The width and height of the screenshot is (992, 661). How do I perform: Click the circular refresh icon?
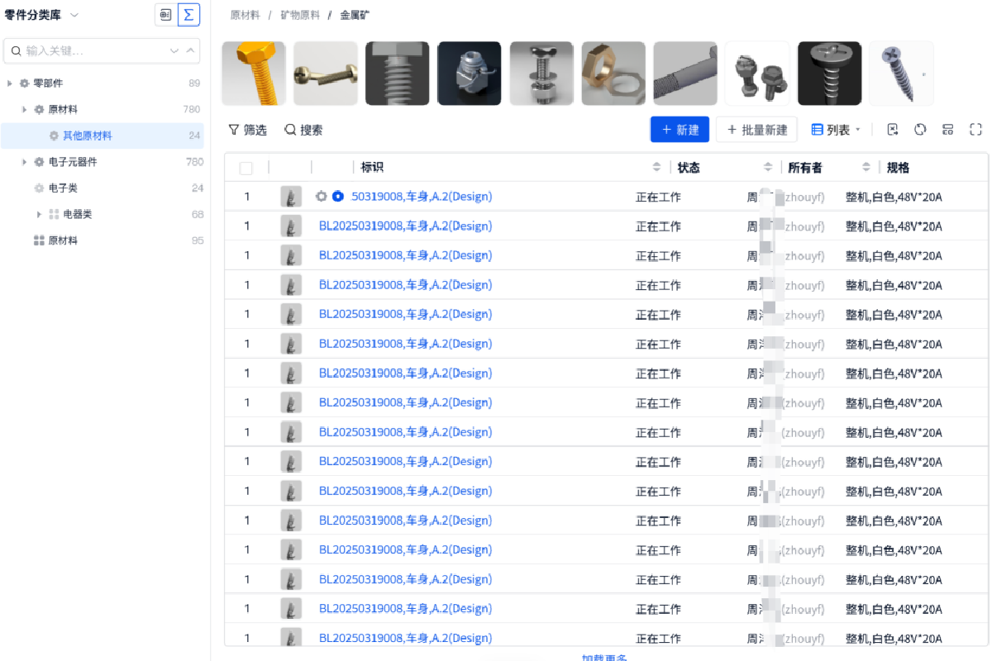click(x=920, y=130)
